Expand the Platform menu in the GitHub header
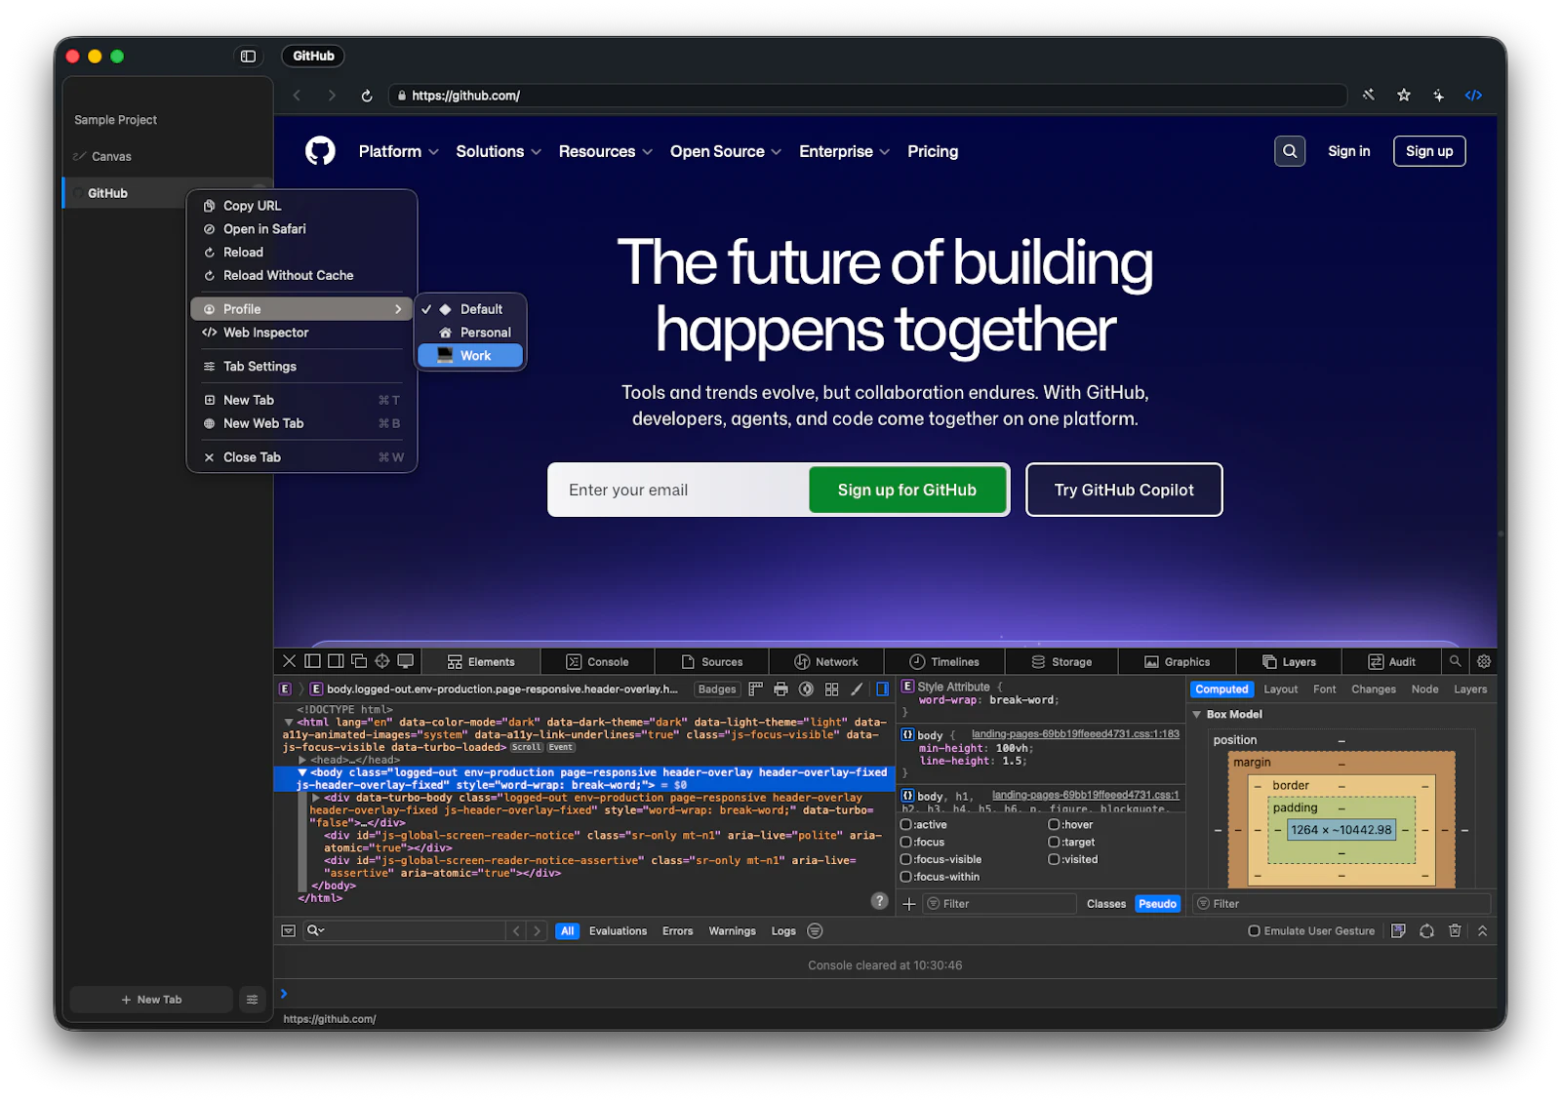Viewport: 1561px width, 1102px height. (398, 151)
